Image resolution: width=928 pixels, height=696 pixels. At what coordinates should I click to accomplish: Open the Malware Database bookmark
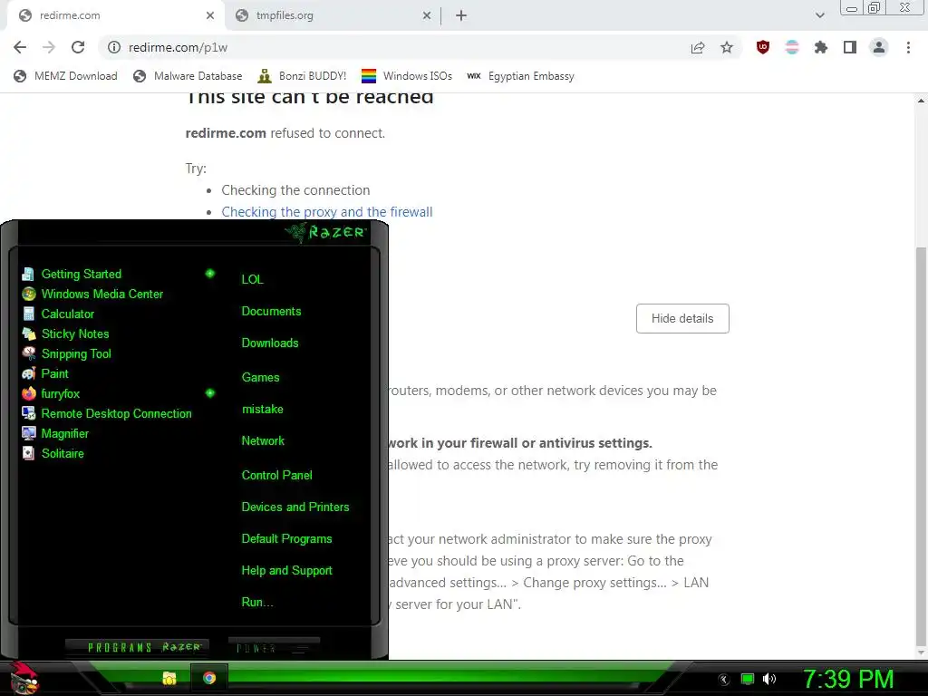(x=188, y=76)
